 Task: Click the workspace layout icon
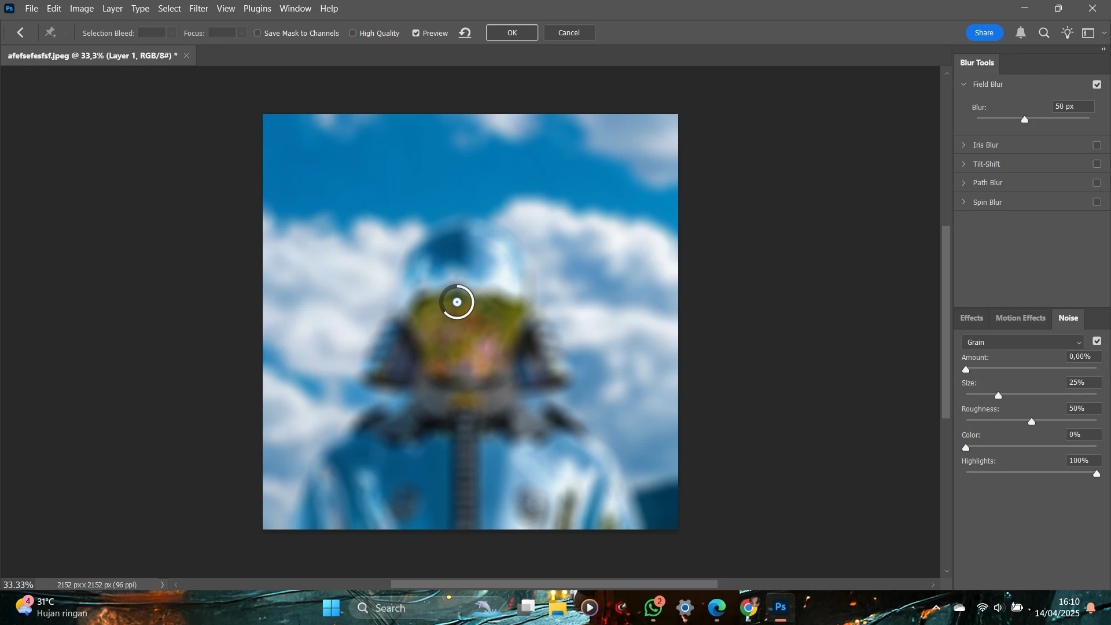pos(1088,33)
